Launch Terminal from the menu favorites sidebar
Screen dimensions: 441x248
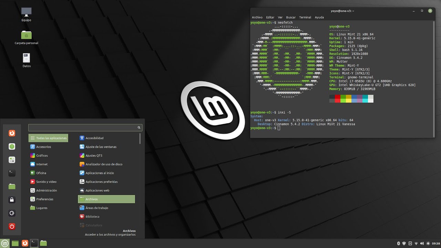12,173
